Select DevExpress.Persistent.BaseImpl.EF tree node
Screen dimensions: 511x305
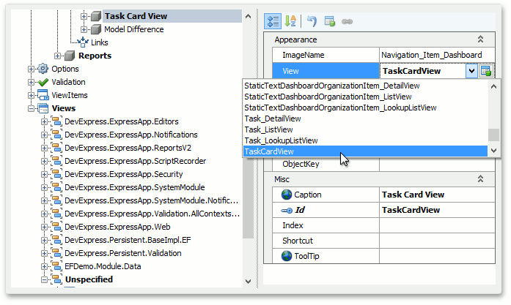128,240
